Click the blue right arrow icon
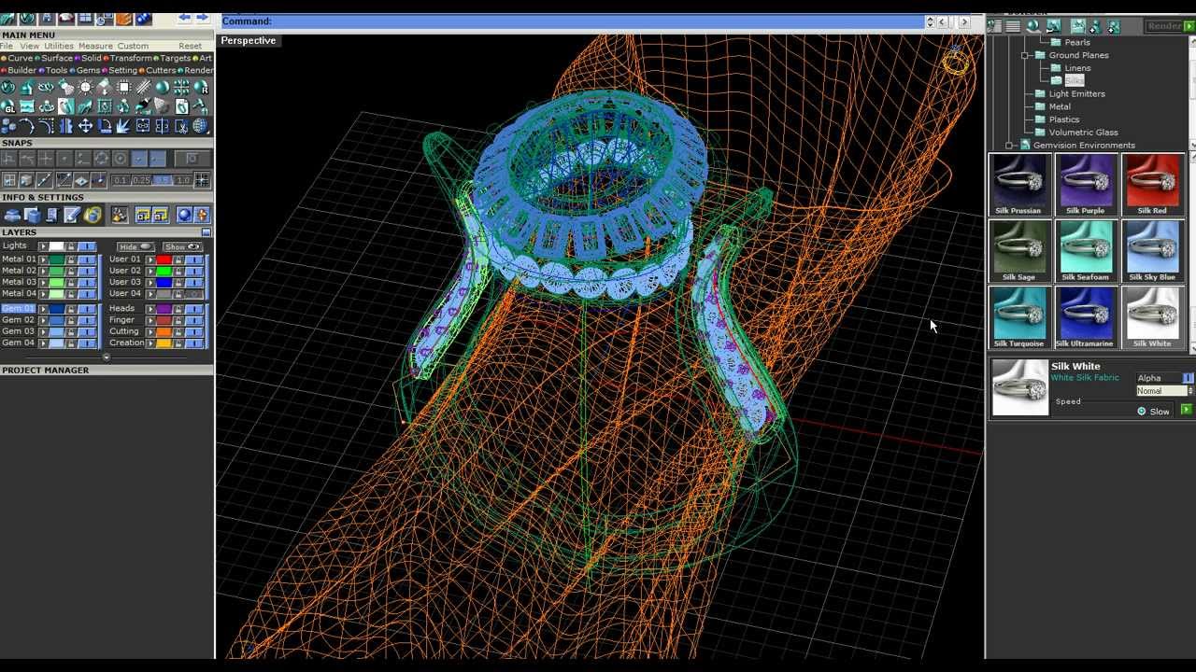Screen dimensions: 1196x672 (202, 18)
